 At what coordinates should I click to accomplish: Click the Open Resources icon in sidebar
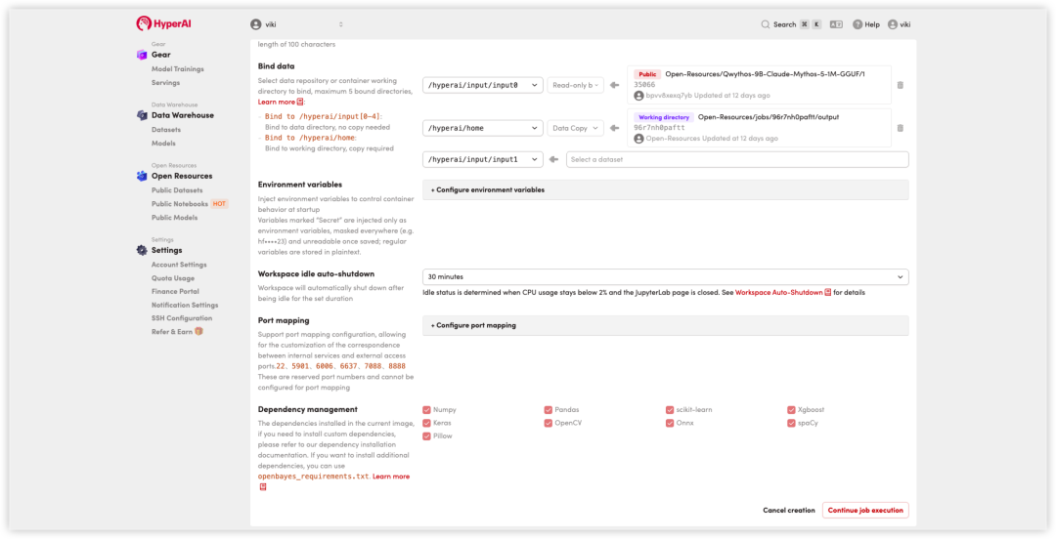tap(142, 176)
